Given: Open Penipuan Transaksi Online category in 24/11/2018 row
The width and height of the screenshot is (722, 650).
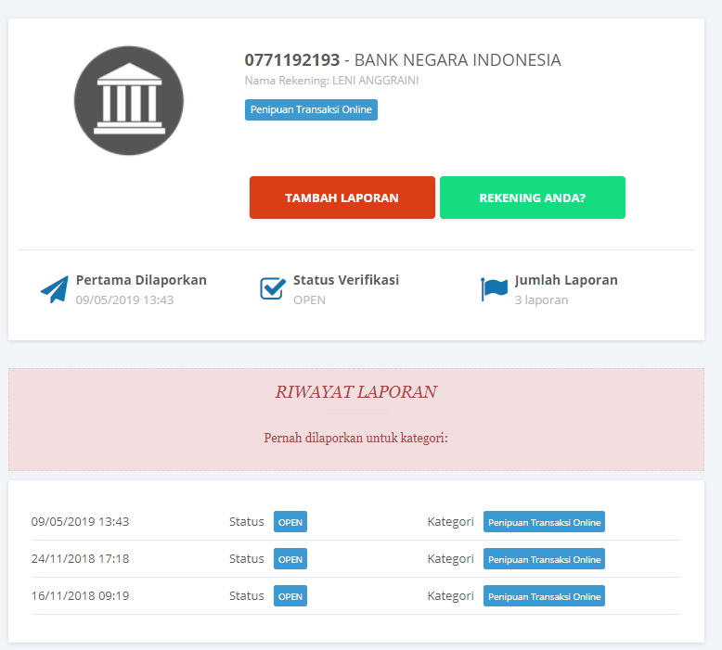Looking at the screenshot, I should [544, 559].
